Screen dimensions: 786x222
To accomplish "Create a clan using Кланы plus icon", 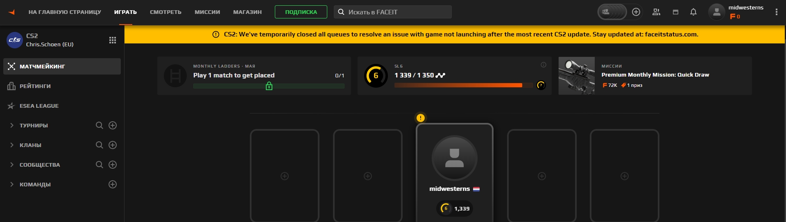I will click(x=113, y=145).
